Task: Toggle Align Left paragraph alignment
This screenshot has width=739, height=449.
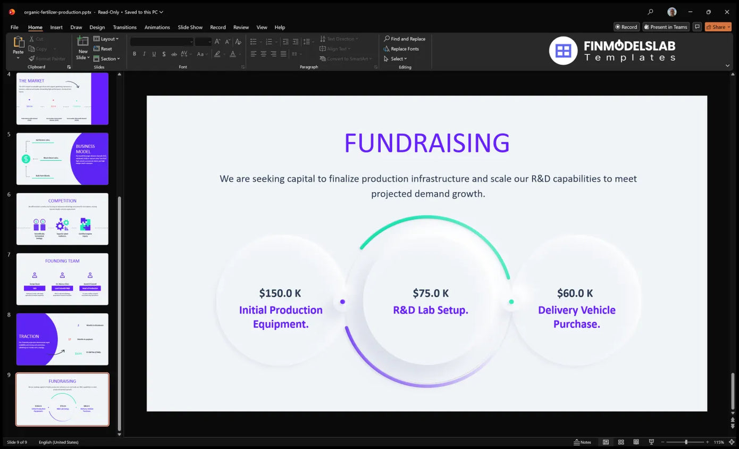Action: pyautogui.click(x=253, y=54)
